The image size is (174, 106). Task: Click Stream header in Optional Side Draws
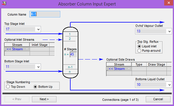[119, 64]
